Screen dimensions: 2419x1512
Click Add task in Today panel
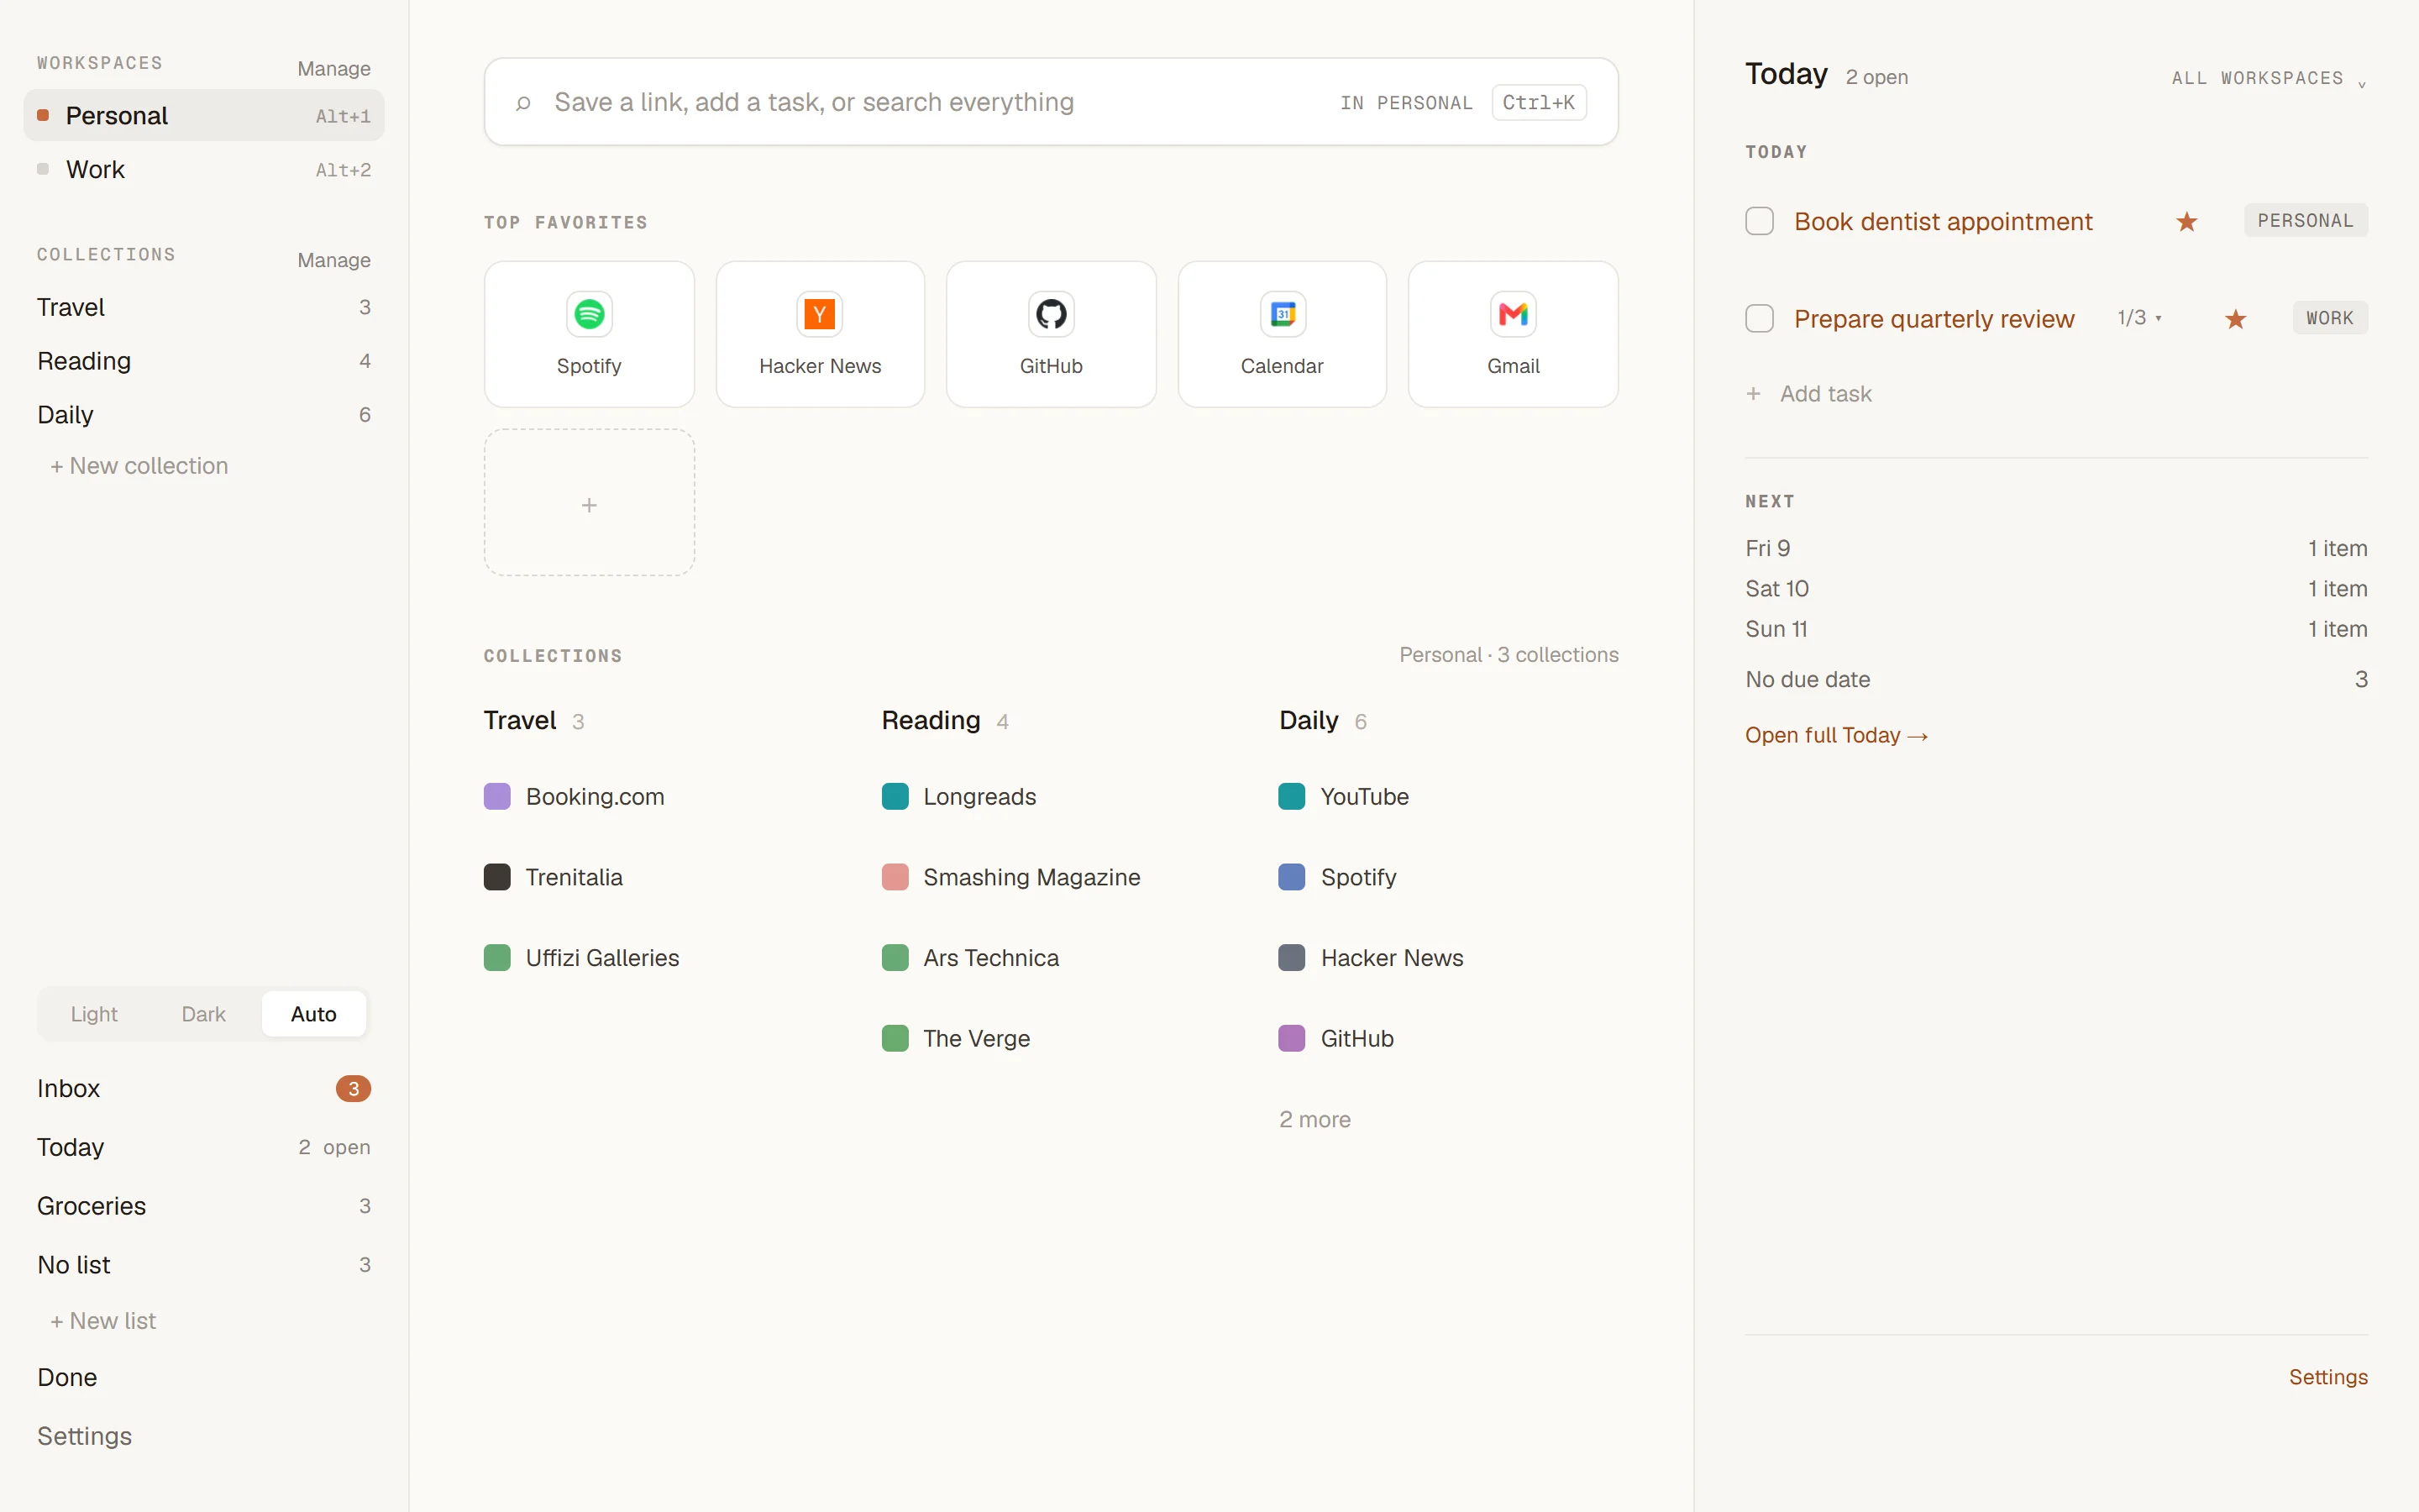[1808, 394]
